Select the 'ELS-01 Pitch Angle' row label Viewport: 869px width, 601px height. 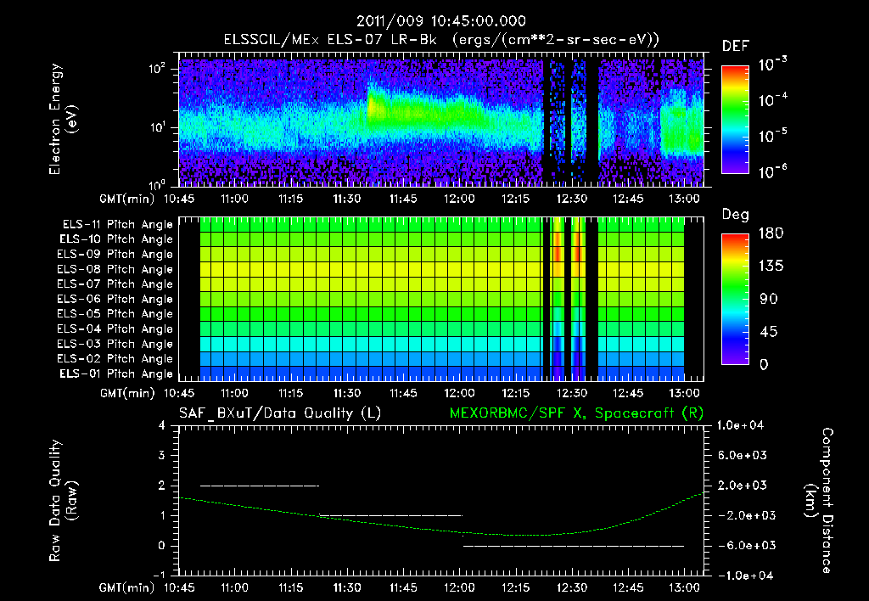coord(116,374)
